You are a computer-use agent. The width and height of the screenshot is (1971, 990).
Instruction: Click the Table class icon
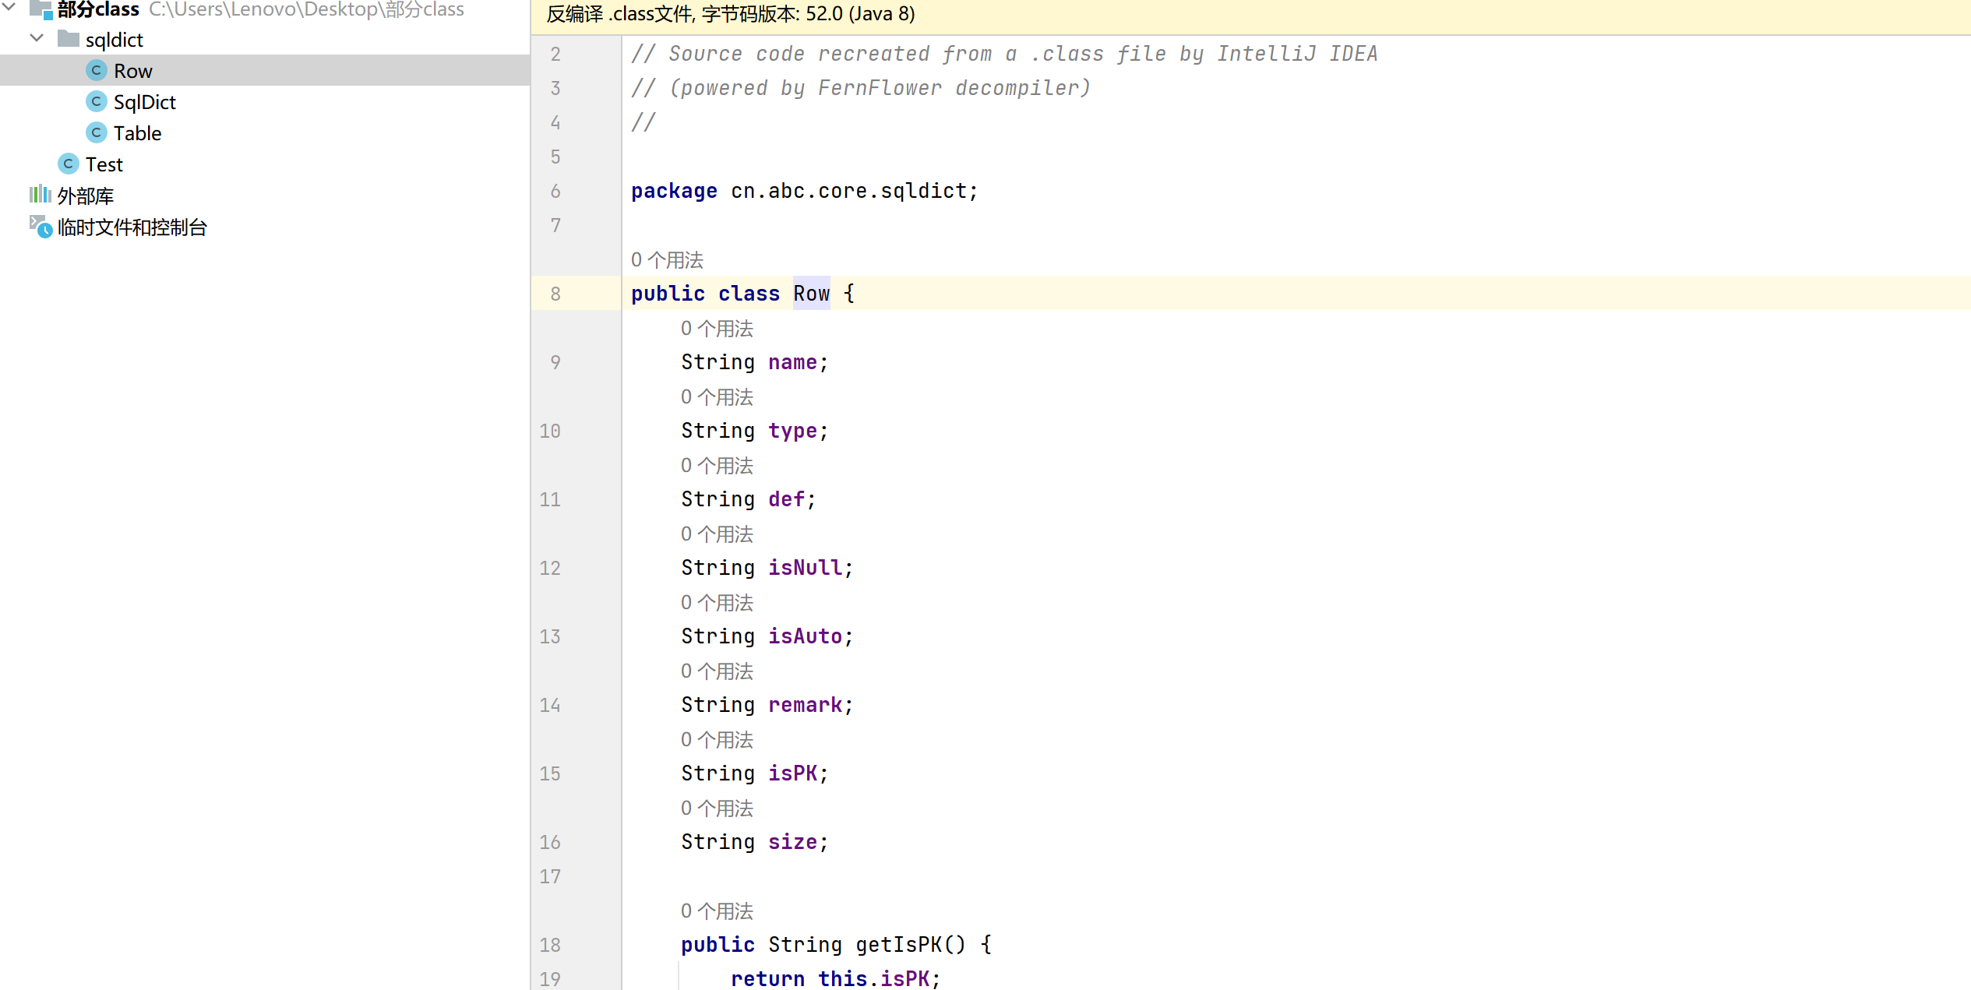[x=96, y=133]
